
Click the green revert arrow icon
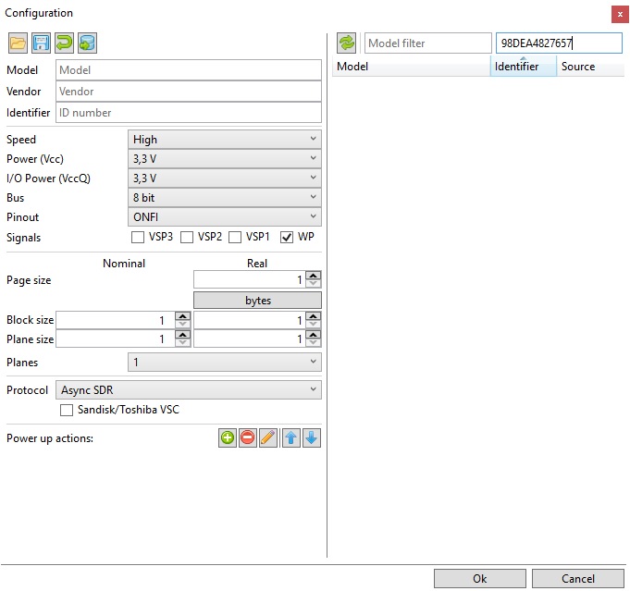64,43
